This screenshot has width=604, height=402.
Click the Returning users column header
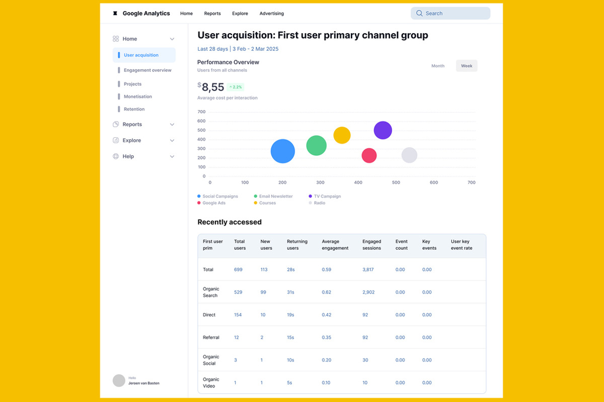point(297,245)
